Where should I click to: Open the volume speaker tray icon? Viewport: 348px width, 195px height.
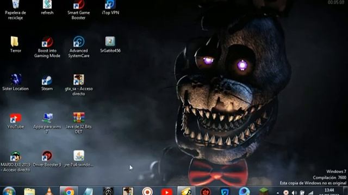[294, 193]
